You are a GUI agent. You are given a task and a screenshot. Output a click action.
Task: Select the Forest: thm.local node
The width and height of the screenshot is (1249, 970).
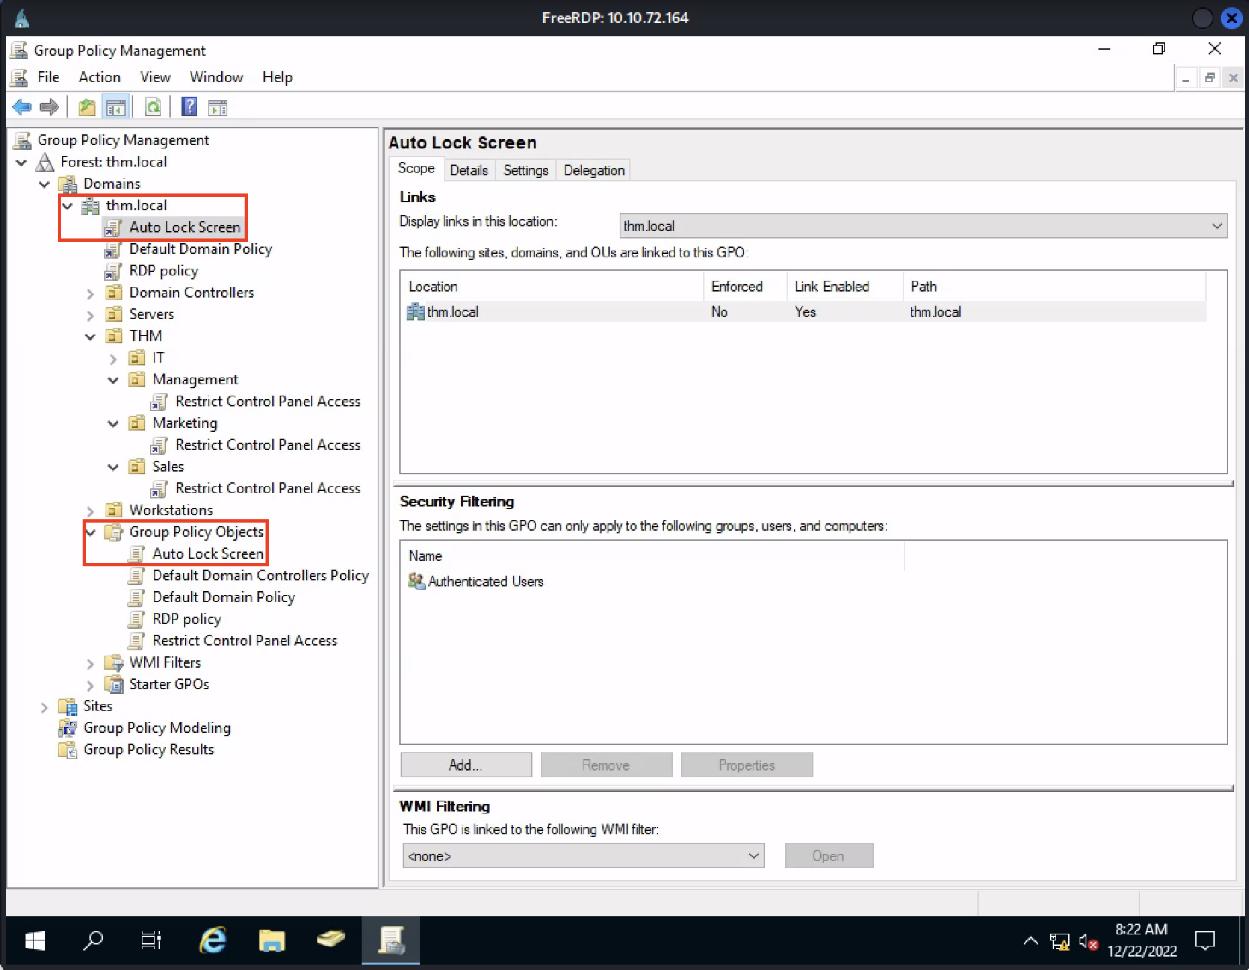(114, 162)
